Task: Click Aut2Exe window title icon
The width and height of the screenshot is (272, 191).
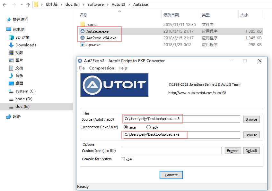Action: pos(80,61)
